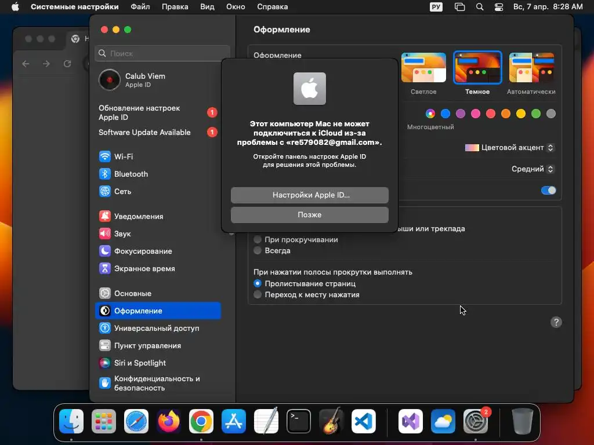Screen dimensions: 594x445
Task: Open Visual Studio purple icon in Dock
Action: pos(411,421)
